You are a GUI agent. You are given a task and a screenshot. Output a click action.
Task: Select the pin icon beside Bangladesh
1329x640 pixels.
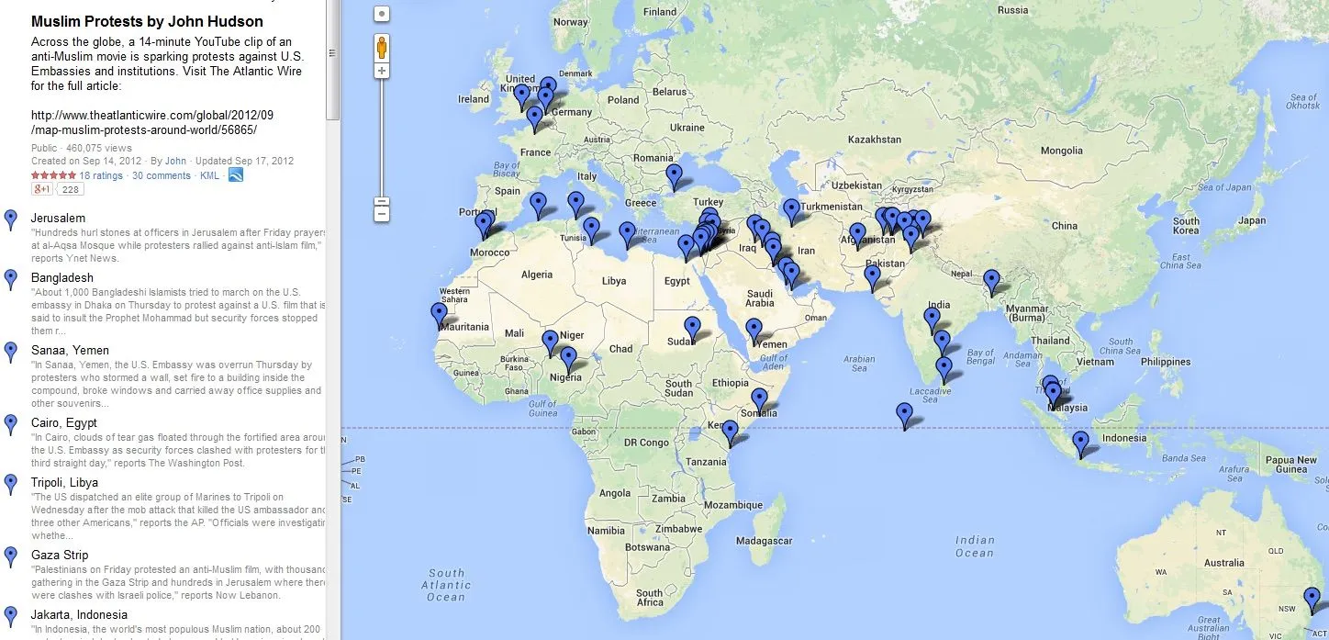[x=11, y=280]
